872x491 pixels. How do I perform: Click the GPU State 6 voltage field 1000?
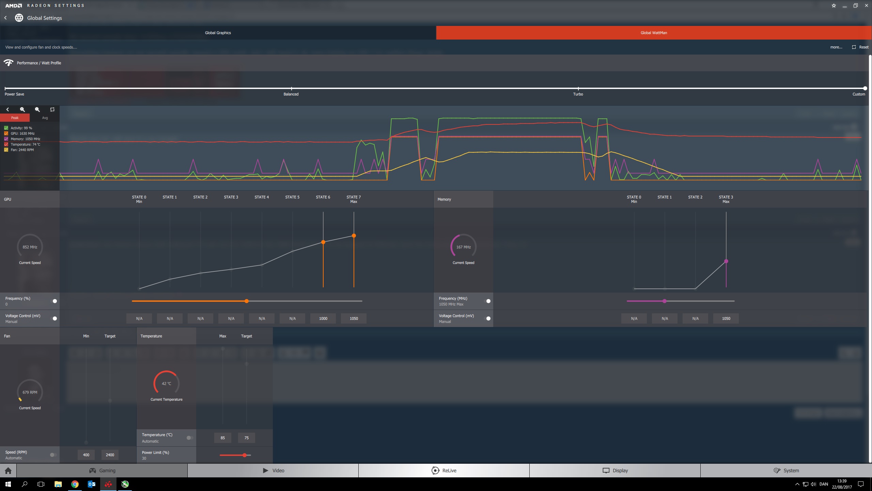[x=323, y=318]
